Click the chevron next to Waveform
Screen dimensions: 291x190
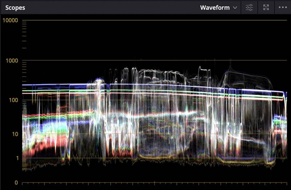point(235,8)
